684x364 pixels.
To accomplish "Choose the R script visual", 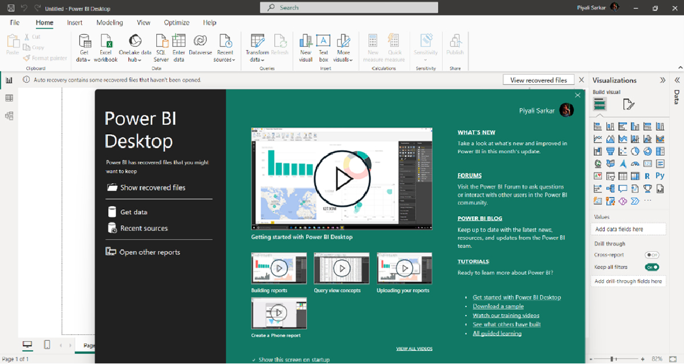I will [648, 176].
